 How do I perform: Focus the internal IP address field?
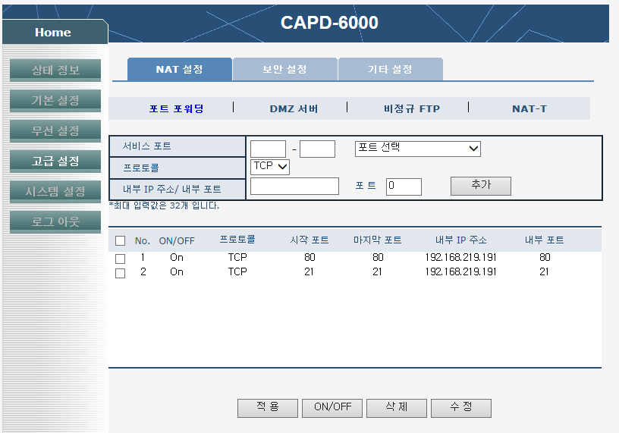294,186
